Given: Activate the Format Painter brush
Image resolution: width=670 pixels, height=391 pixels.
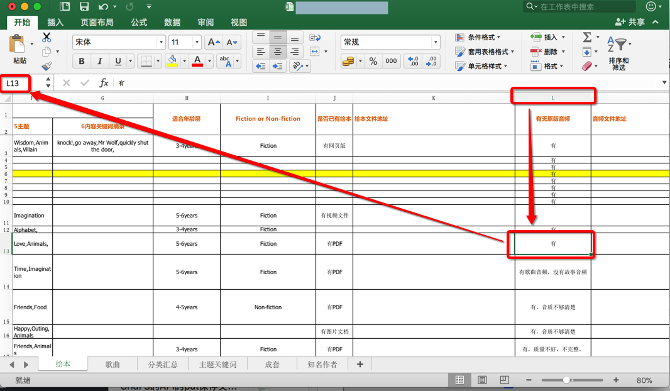Looking at the screenshot, I should [47, 66].
